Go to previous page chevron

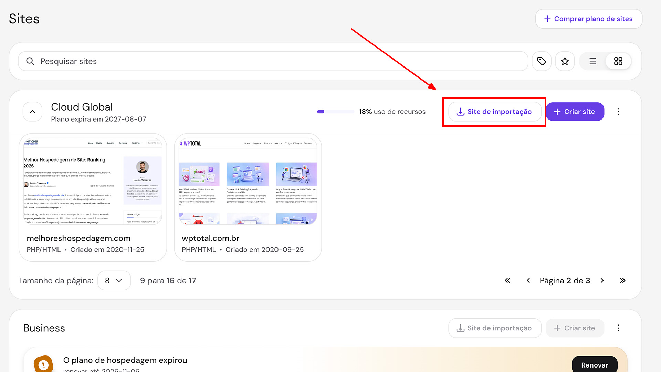(528, 280)
